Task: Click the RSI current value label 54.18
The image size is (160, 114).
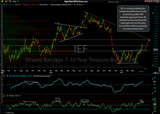Action: click(155, 104)
